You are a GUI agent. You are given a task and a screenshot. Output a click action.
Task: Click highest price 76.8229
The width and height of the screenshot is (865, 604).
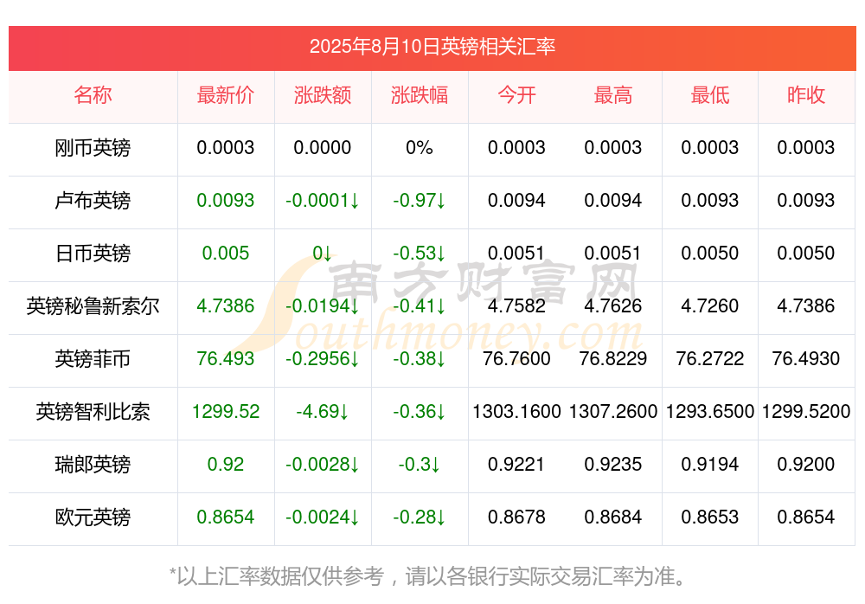613,359
